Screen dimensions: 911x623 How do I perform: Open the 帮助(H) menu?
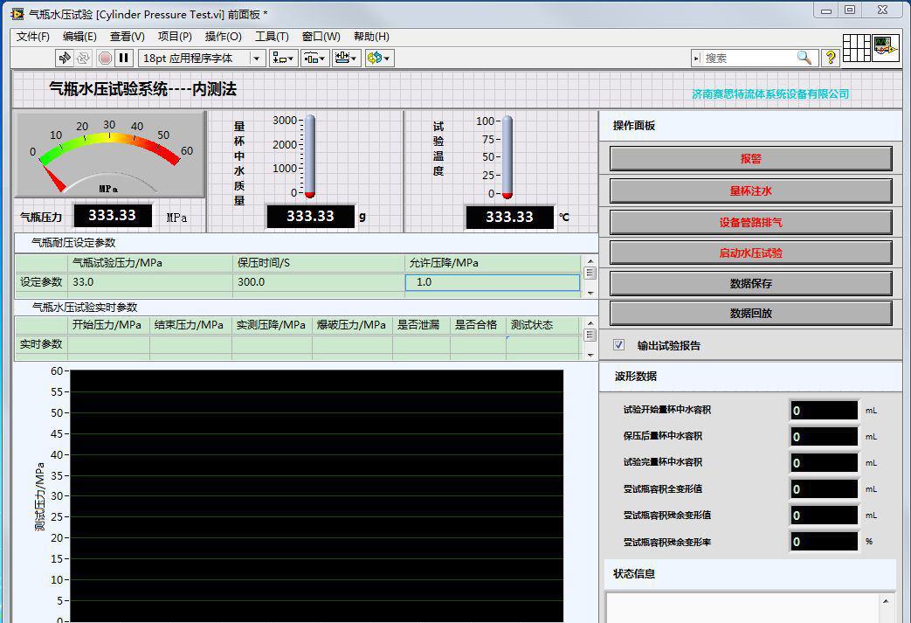coord(371,37)
